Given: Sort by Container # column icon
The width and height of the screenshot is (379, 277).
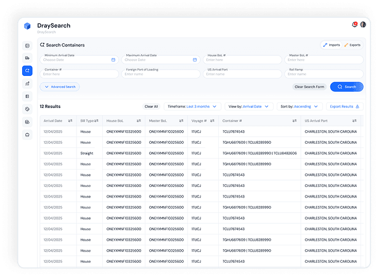Looking at the screenshot, I should click(295, 121).
